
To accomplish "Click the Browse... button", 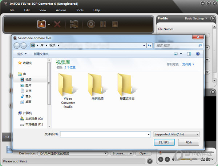I will [119, 153].
